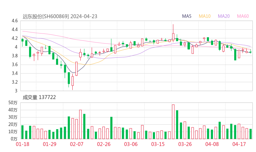
Task: Click the 3.2 price axis label
Action: click(x=15, y=82)
